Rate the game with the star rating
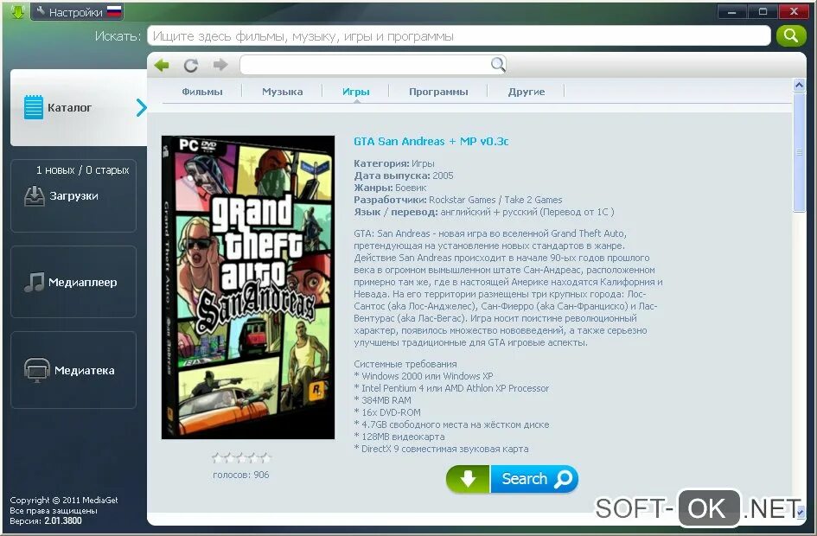817x536 pixels. point(241,457)
